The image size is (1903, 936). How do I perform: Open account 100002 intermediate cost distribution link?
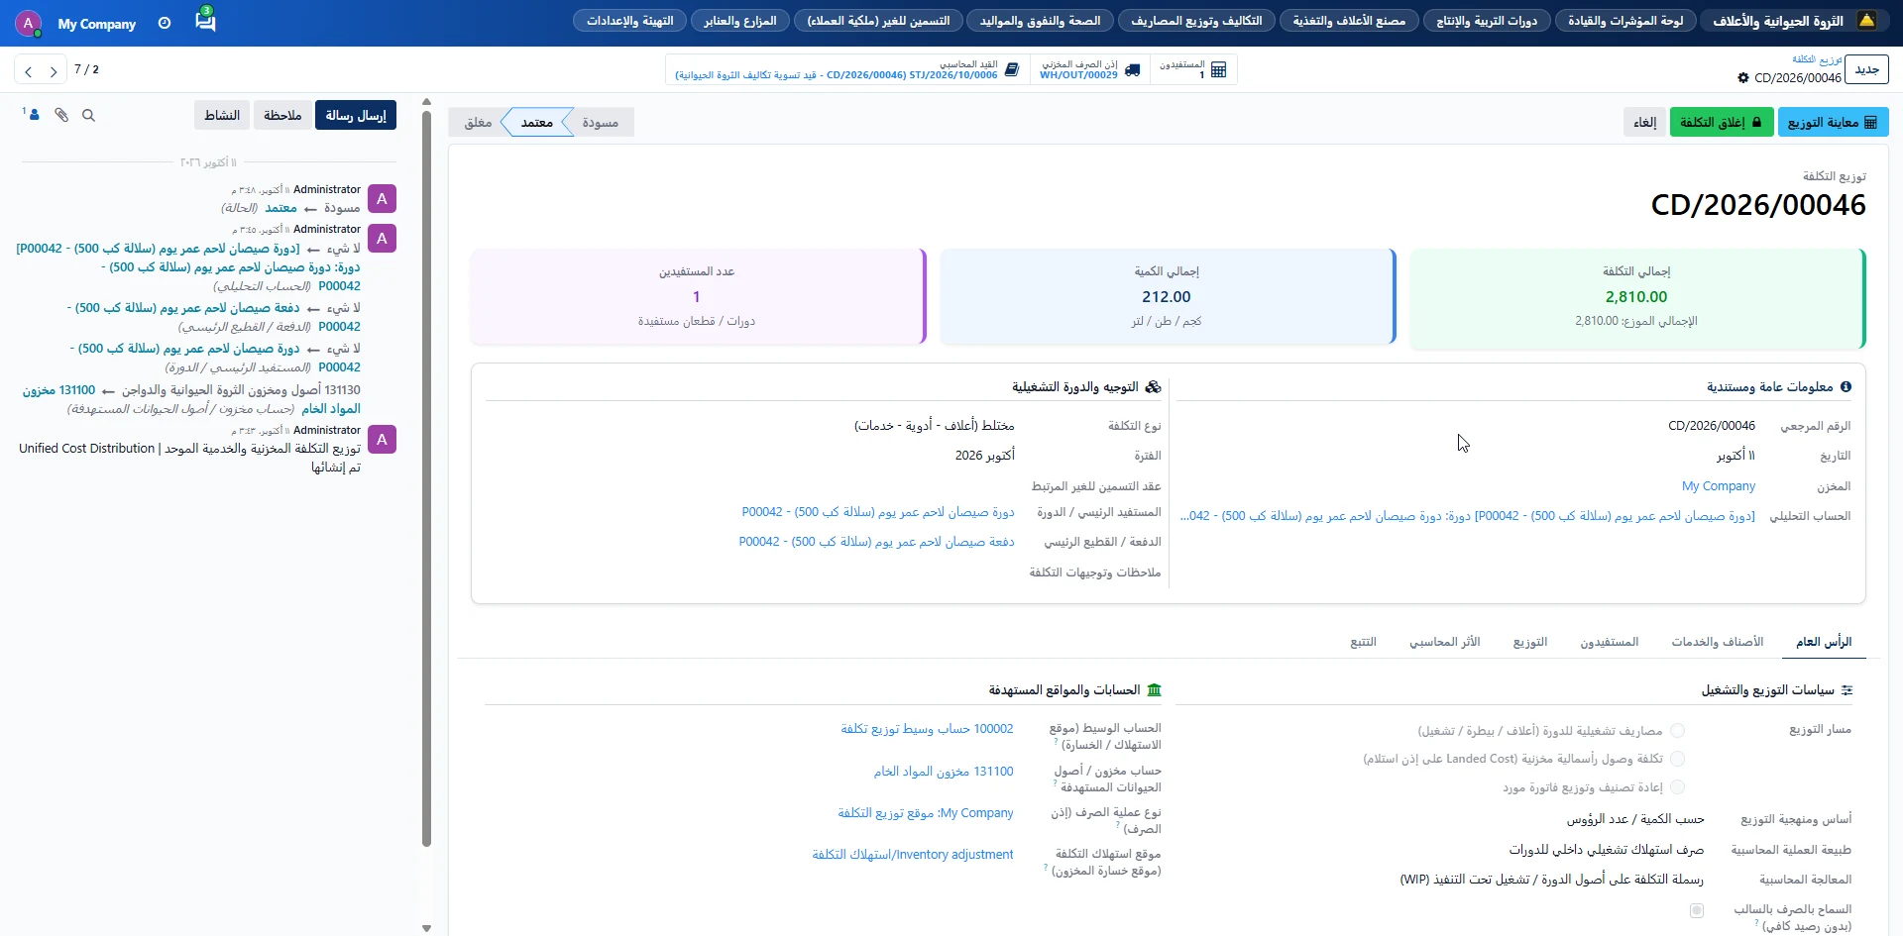927,729
